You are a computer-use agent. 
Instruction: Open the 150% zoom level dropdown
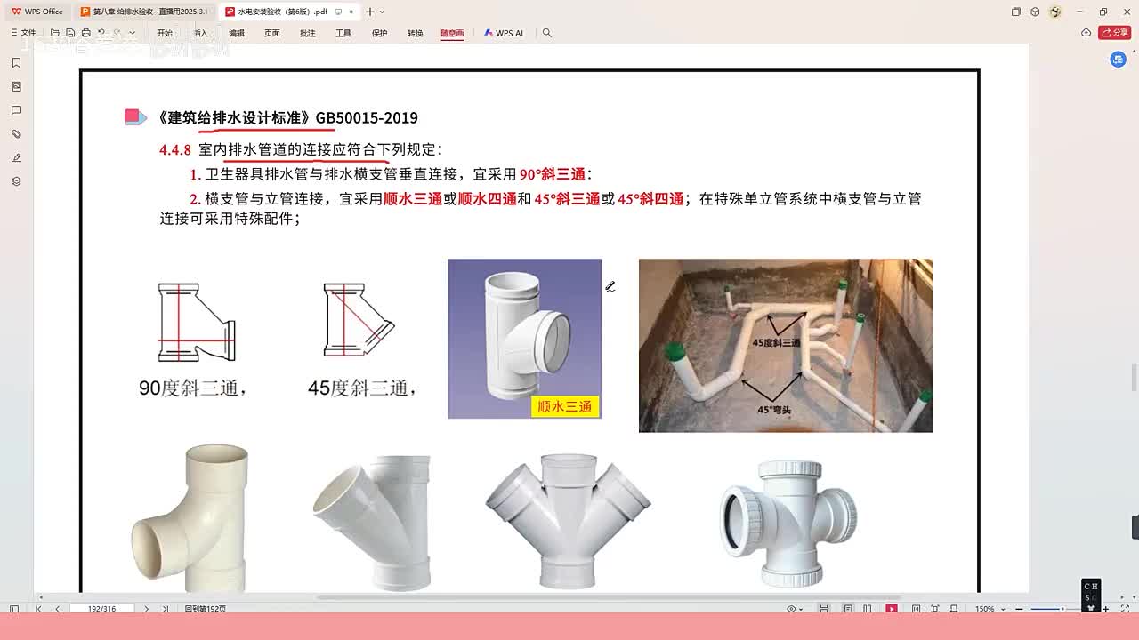coord(989,609)
